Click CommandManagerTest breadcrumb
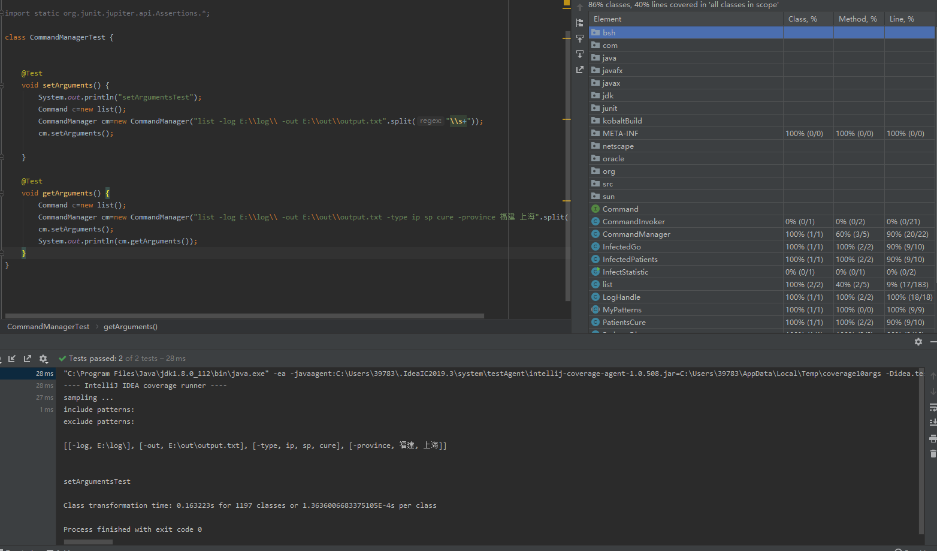937x551 pixels. (x=48, y=327)
